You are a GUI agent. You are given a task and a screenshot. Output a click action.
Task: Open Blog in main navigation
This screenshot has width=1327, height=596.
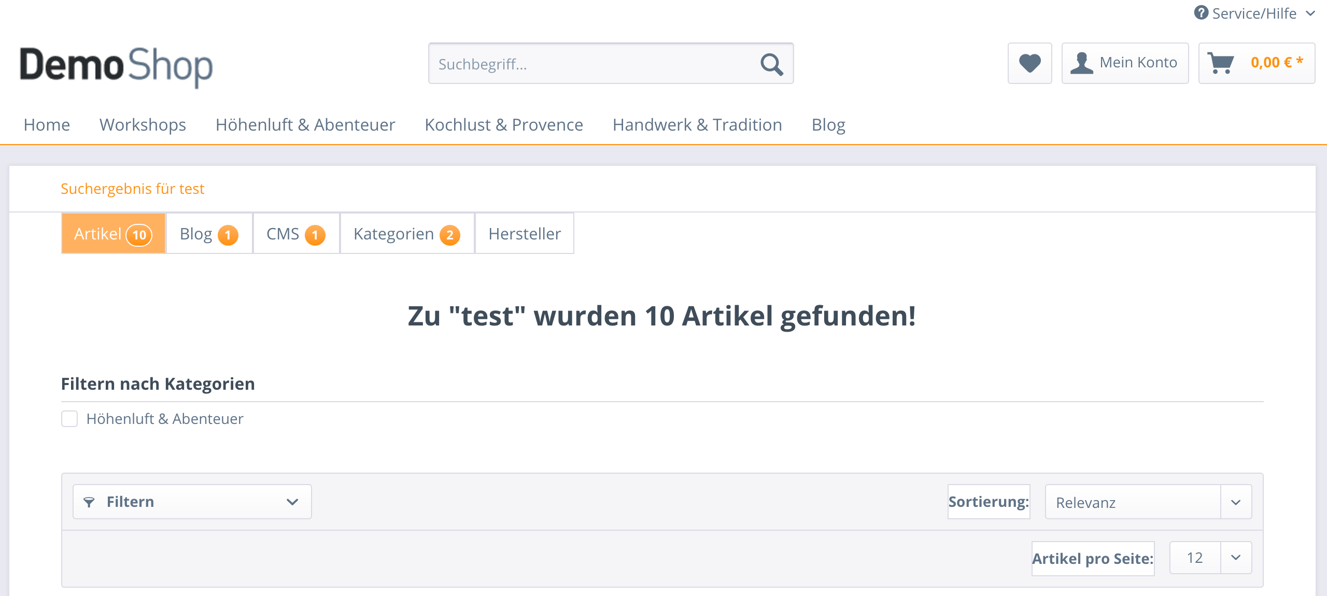[828, 125]
